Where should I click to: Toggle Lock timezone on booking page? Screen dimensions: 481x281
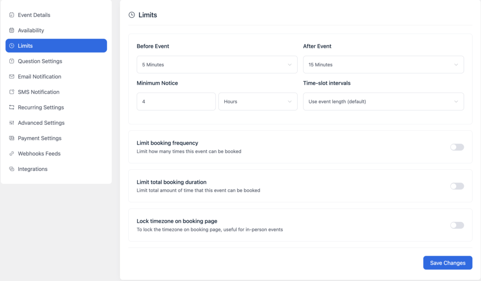[457, 225]
